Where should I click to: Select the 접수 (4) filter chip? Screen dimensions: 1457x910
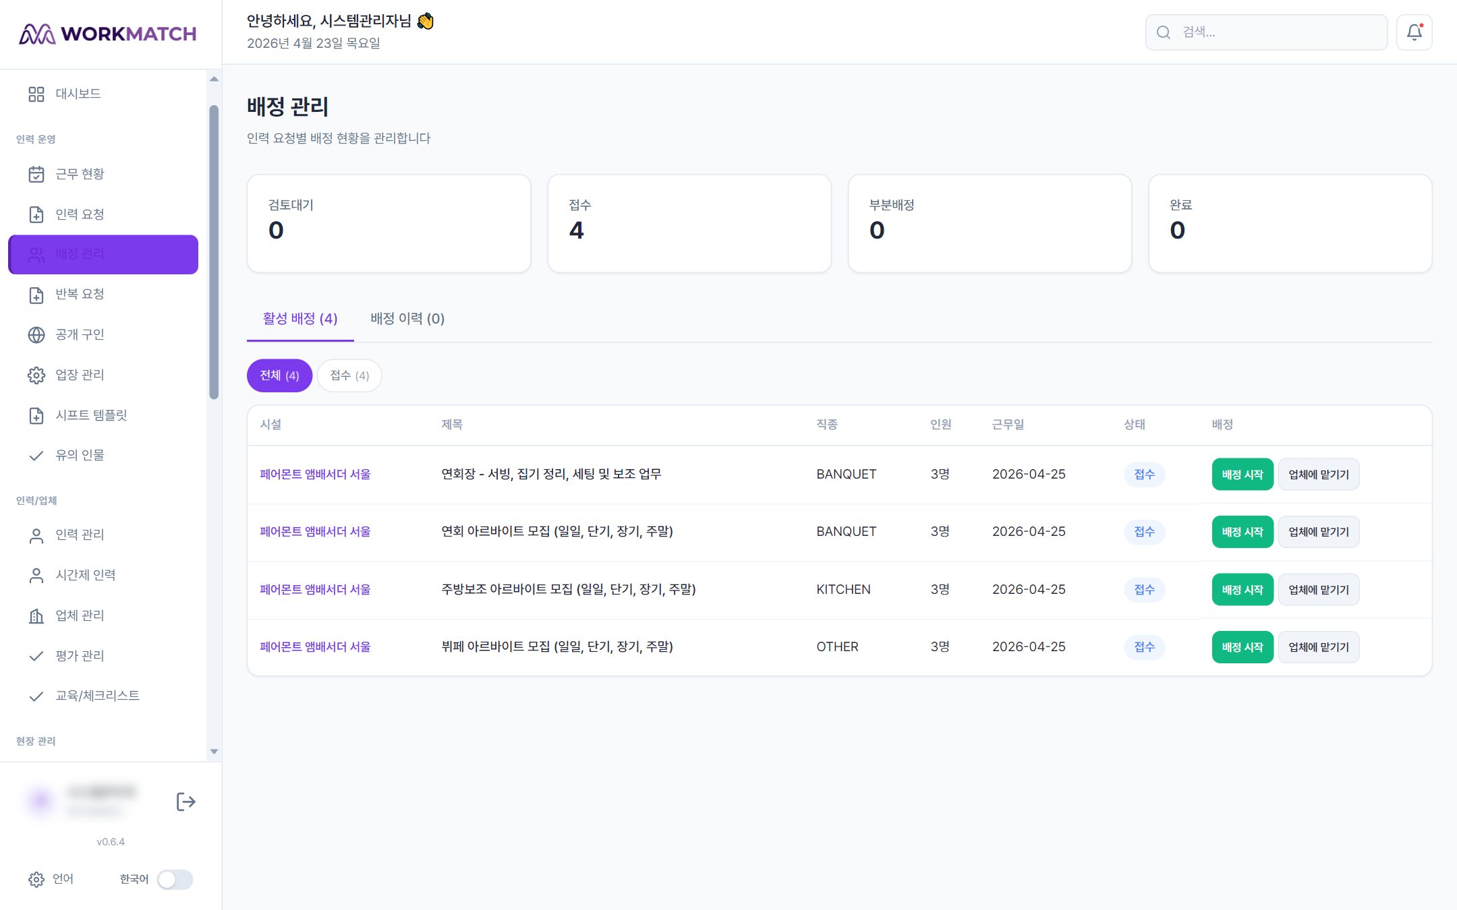point(349,375)
